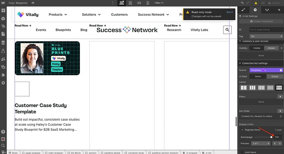Image resolution: width=284 pixels, height=154 pixels.
Task: Open site Settings gear in sidebar
Action: tap(3, 83)
